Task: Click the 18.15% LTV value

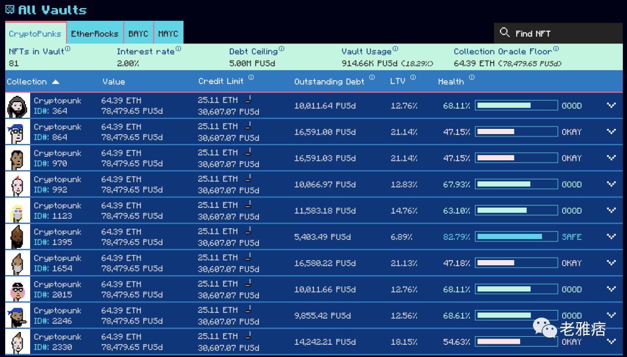Action: pyautogui.click(x=404, y=342)
